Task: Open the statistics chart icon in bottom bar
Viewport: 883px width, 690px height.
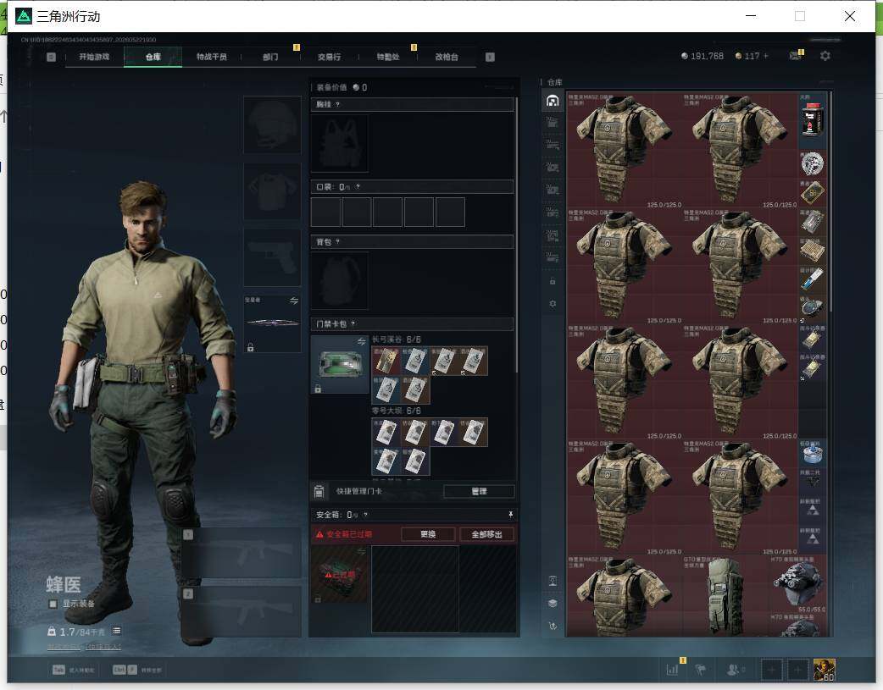Action: [672, 670]
